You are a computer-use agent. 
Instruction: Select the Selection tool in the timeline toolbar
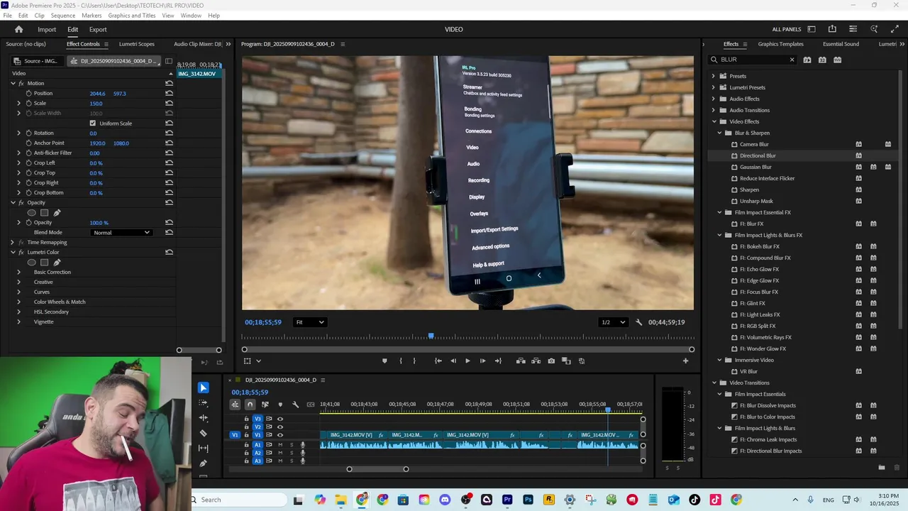[x=204, y=388]
